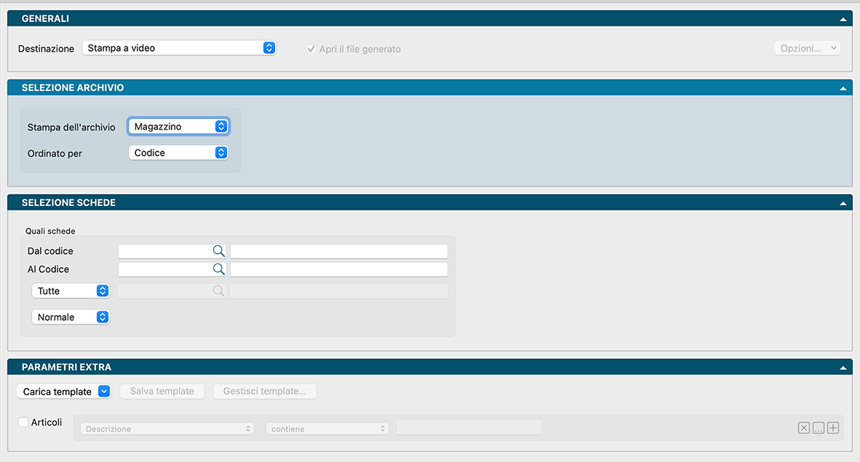Click the X icon in the Articoli filter row
860x462 pixels.
(803, 429)
